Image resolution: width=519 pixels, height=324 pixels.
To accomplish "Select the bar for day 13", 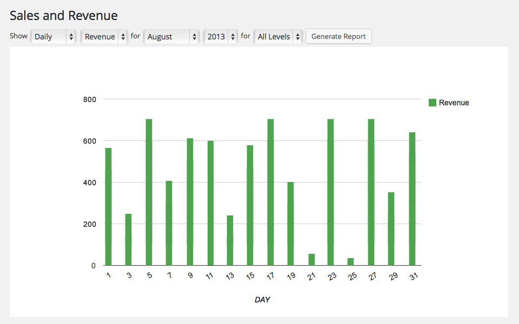I will click(230, 240).
